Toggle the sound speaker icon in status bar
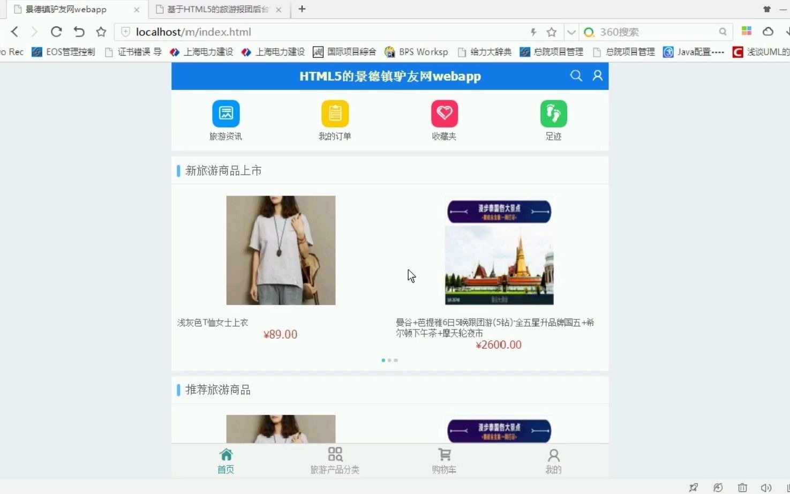The height and width of the screenshot is (494, 790). [x=766, y=488]
